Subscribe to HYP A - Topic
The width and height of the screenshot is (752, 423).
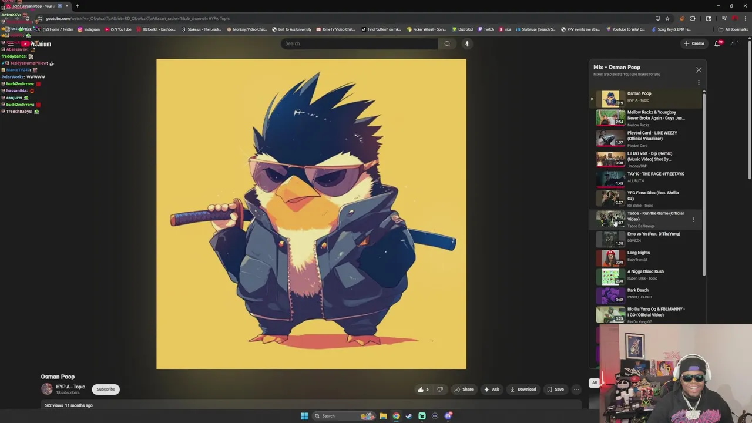click(x=106, y=389)
